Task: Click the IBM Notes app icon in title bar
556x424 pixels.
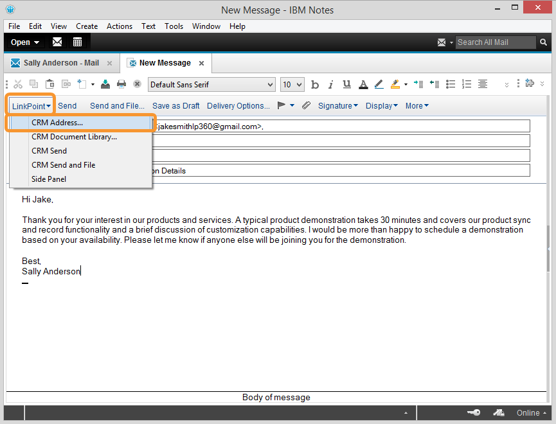Action: [x=10, y=9]
